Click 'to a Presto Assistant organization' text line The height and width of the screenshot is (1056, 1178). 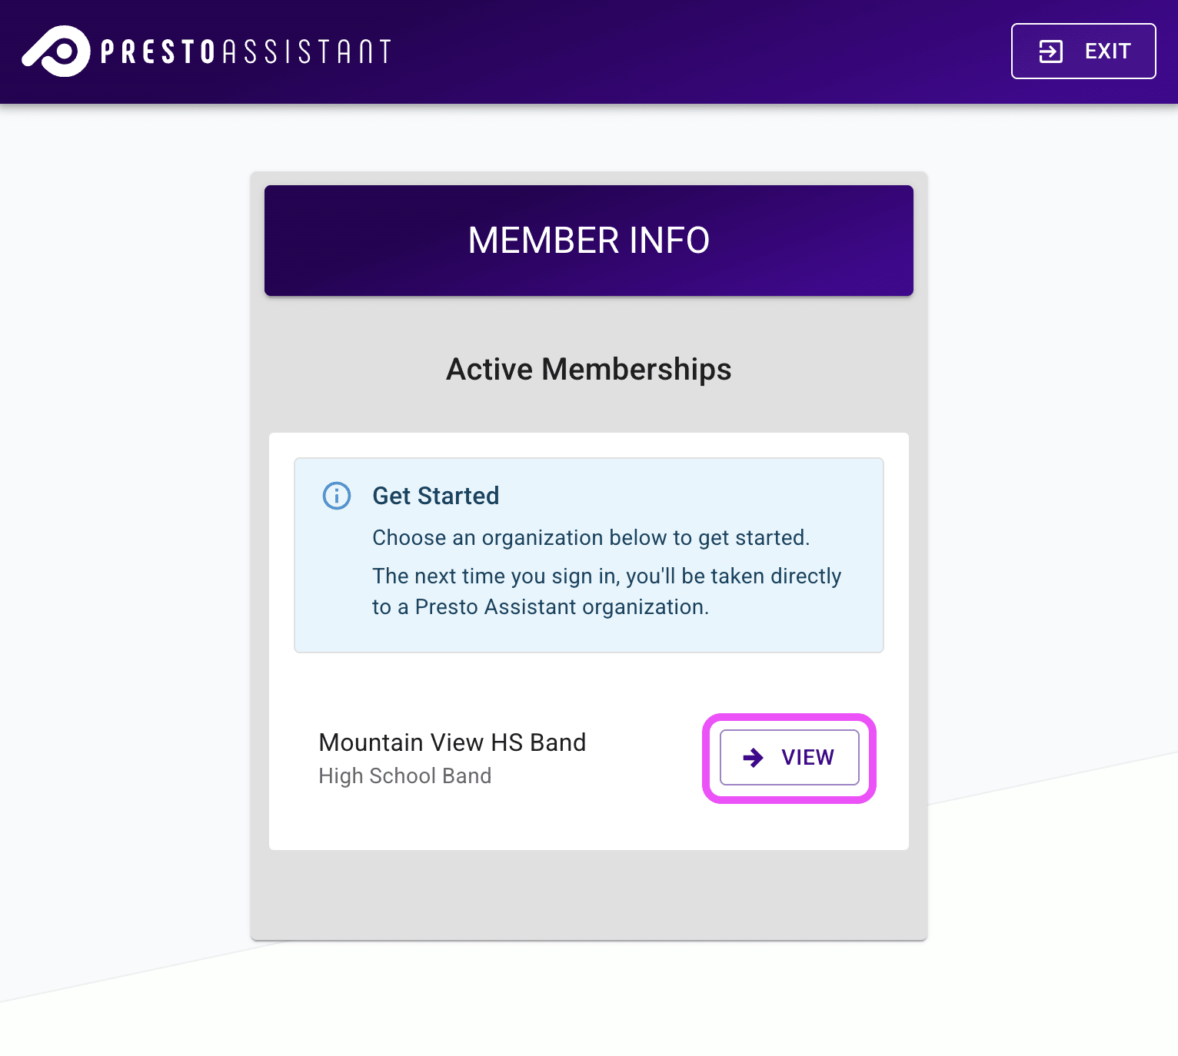tap(540, 607)
